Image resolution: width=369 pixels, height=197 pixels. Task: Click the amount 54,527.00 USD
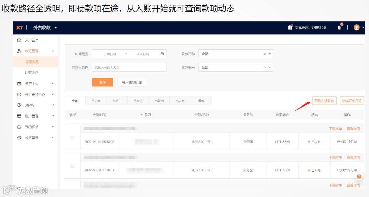coord(201,170)
